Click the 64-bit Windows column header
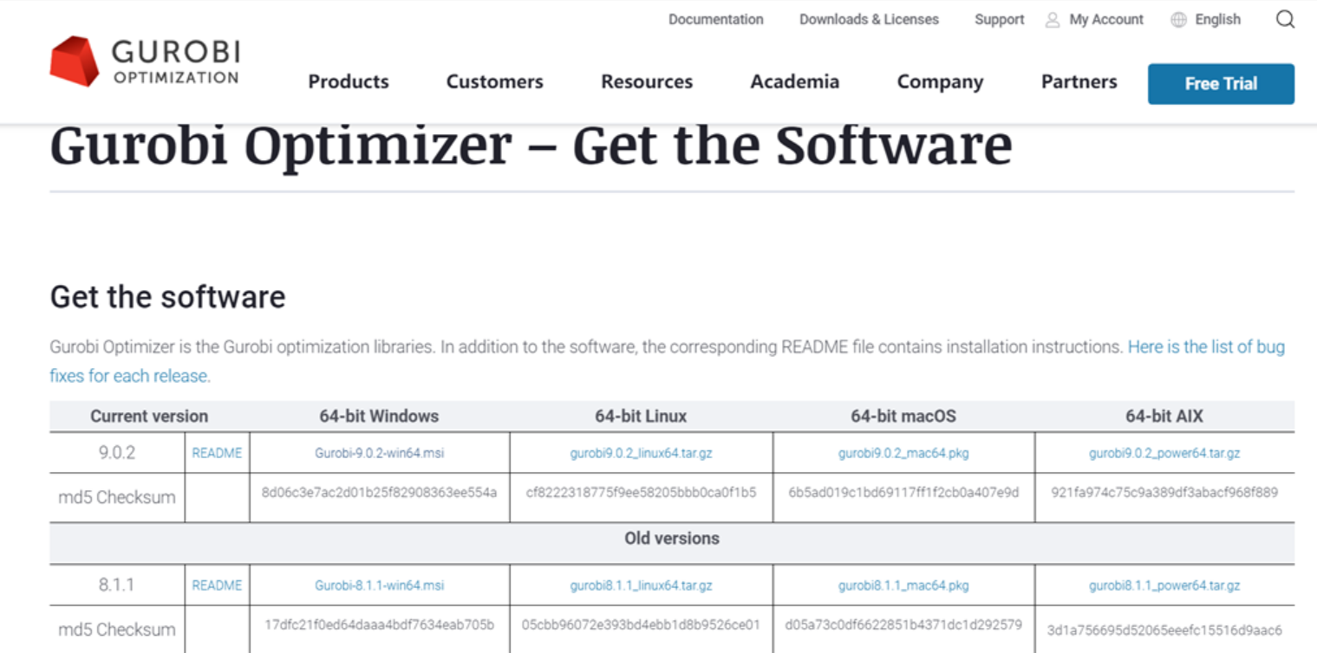Image resolution: width=1317 pixels, height=653 pixels. click(x=379, y=416)
